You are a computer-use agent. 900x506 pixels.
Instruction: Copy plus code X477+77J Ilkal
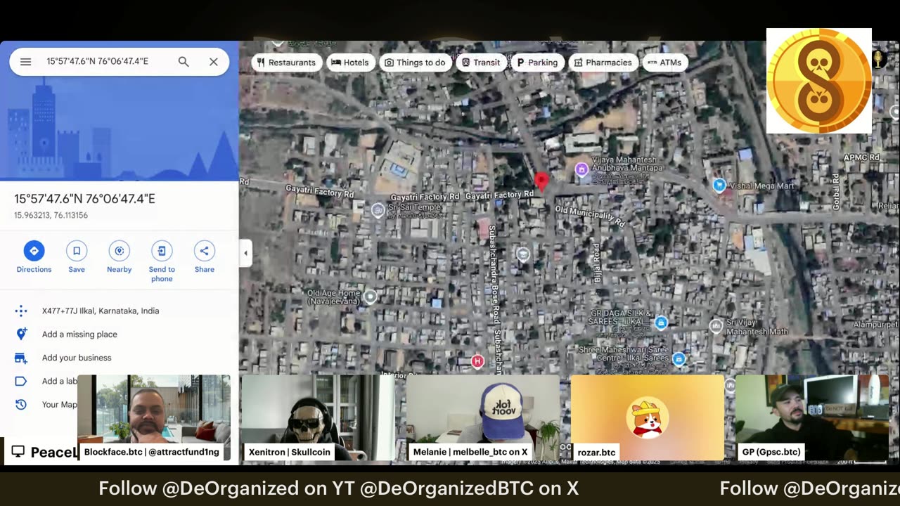(101, 311)
